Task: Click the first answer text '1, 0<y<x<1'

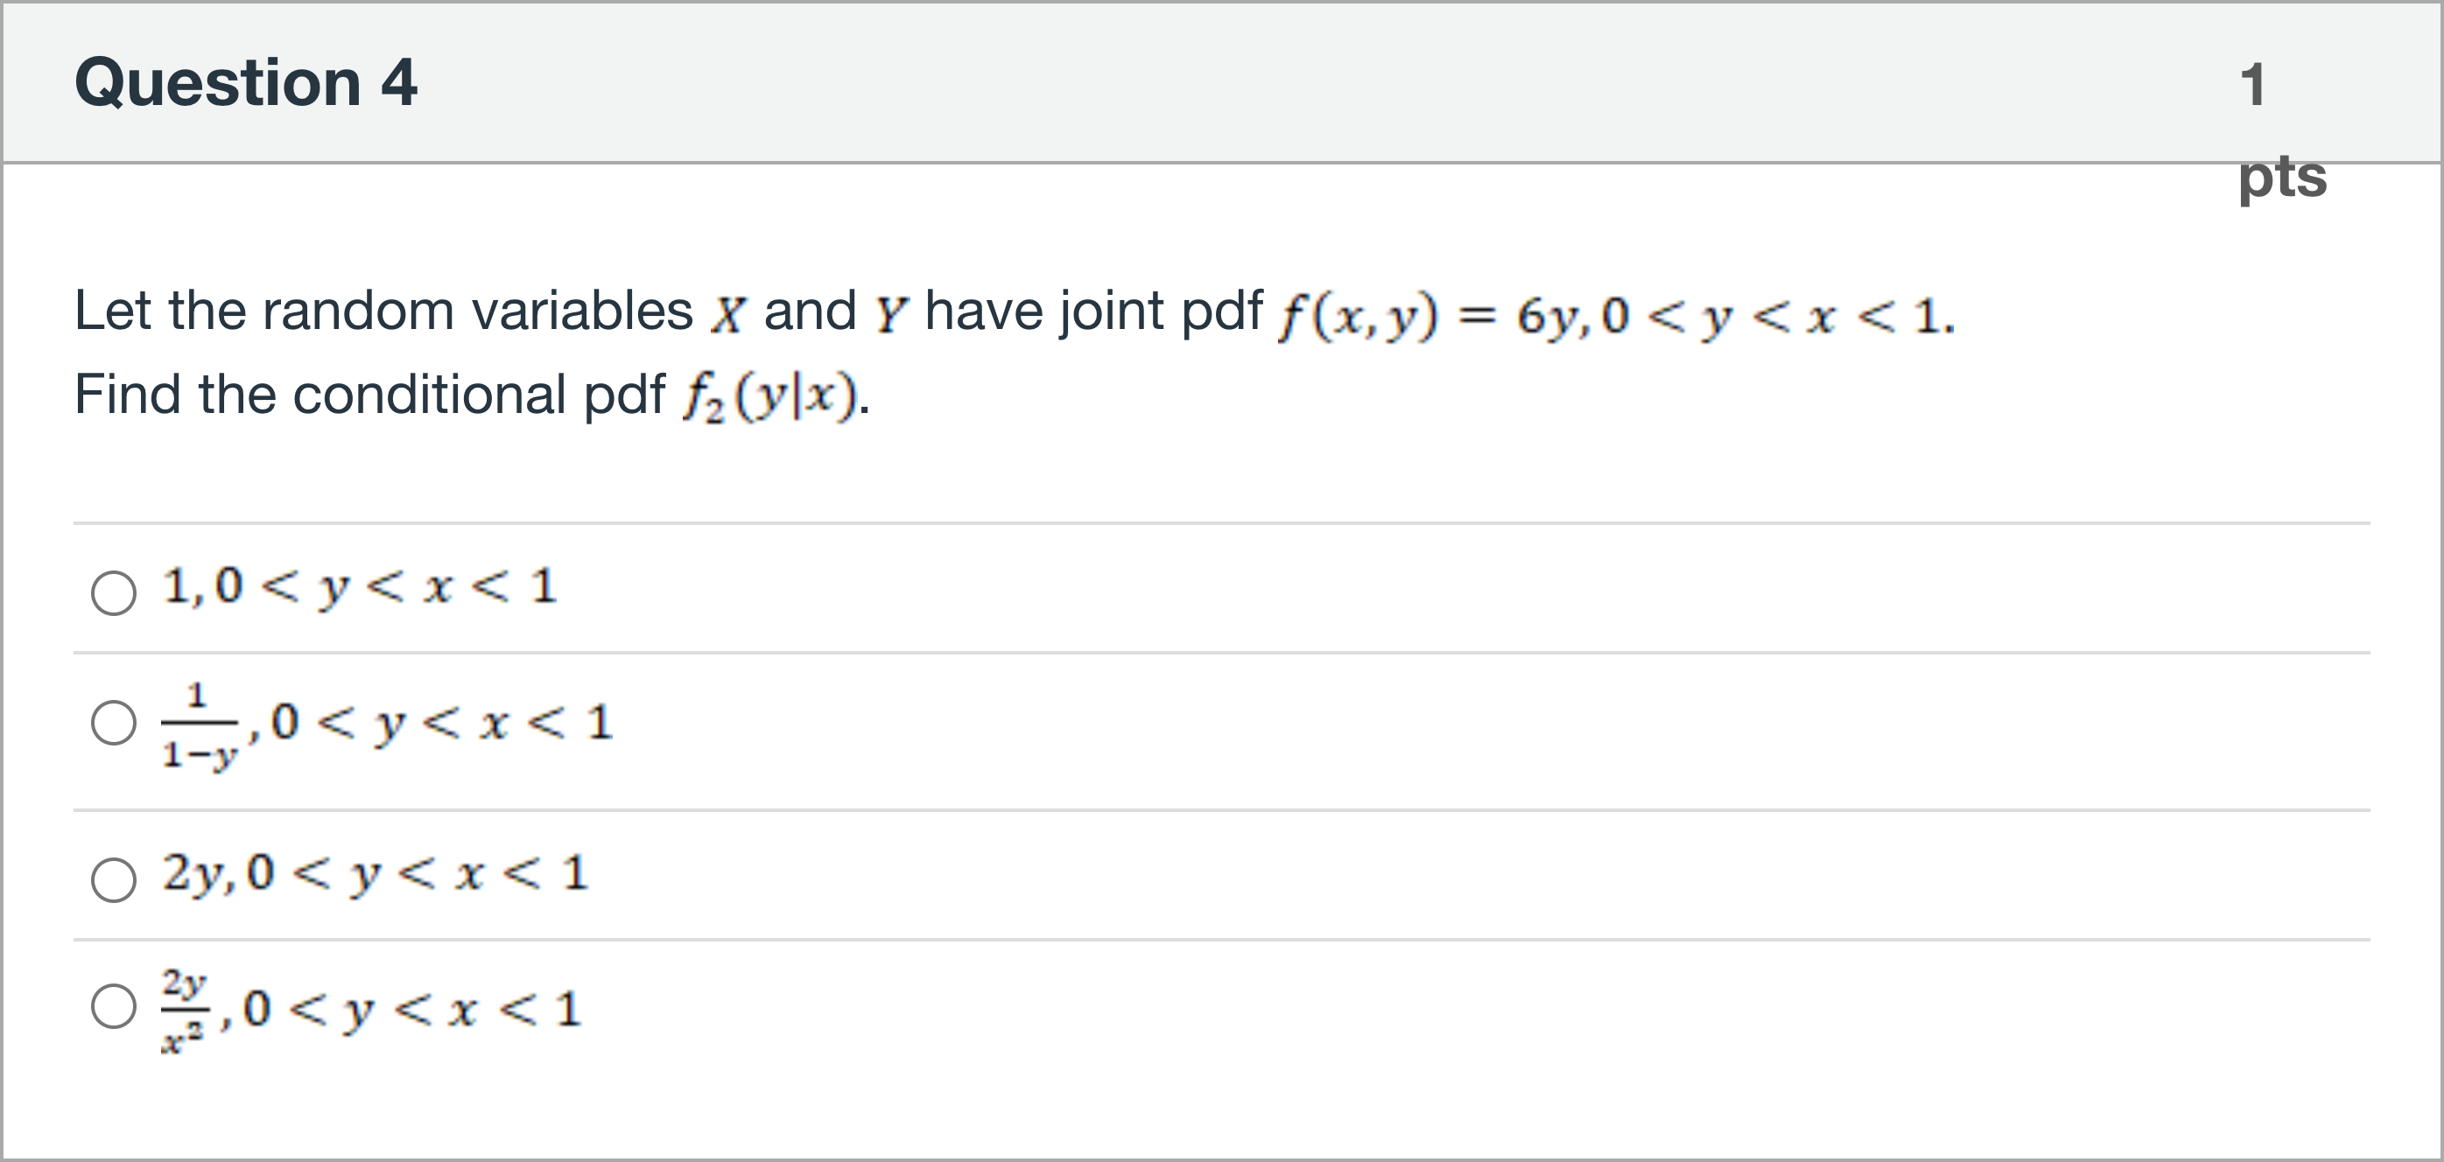Action: tap(360, 587)
